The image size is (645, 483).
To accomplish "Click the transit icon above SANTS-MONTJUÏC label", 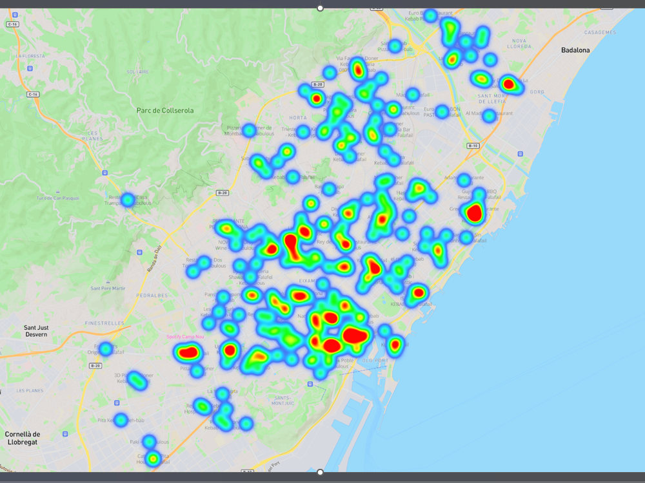I will click(310, 384).
